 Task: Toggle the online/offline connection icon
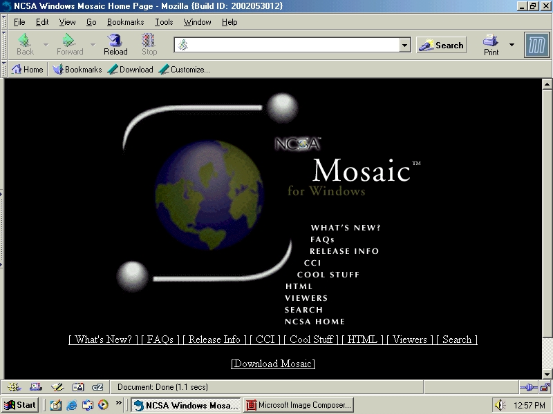[529, 388]
